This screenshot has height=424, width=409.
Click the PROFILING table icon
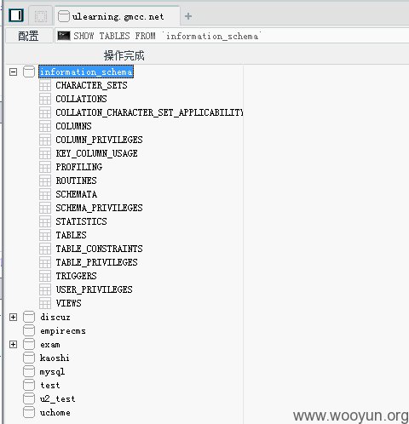pyautogui.click(x=45, y=167)
